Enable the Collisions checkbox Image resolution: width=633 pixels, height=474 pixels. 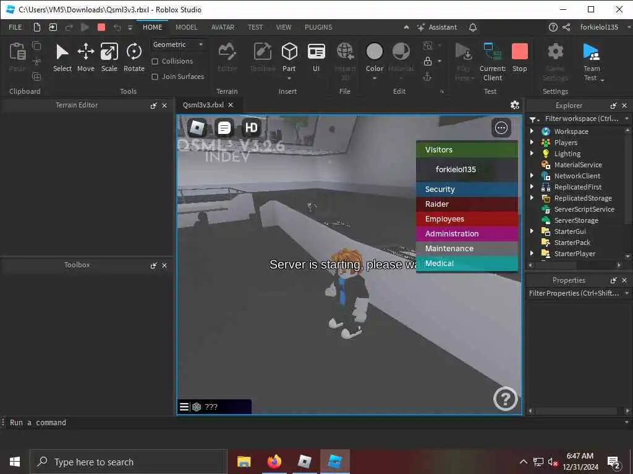click(155, 61)
